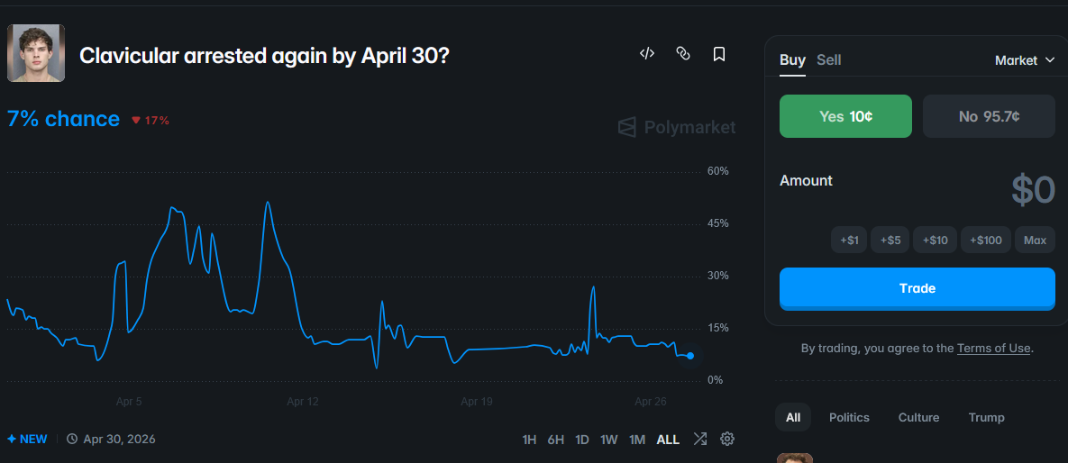The width and height of the screenshot is (1068, 463).
Task: Open the Terms of Use link
Action: point(993,349)
